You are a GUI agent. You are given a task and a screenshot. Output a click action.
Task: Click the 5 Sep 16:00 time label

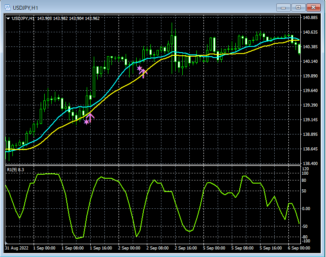pyautogui.click(x=271, y=248)
